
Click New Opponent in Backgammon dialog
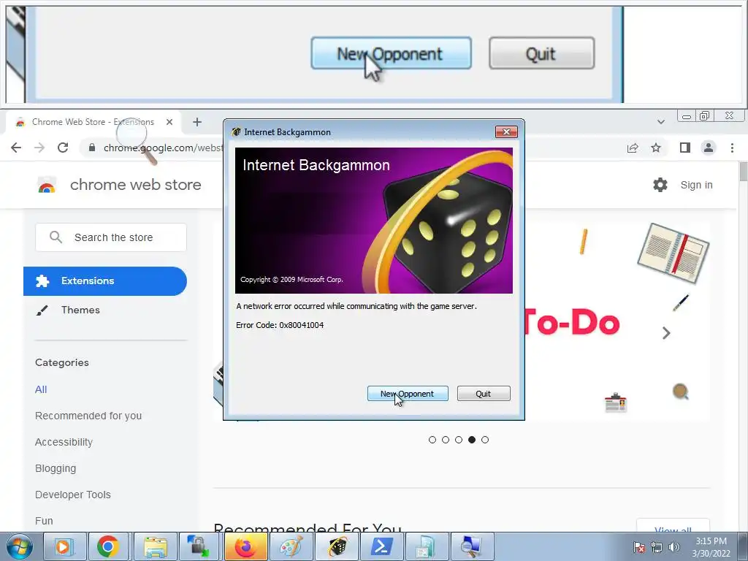point(408,394)
